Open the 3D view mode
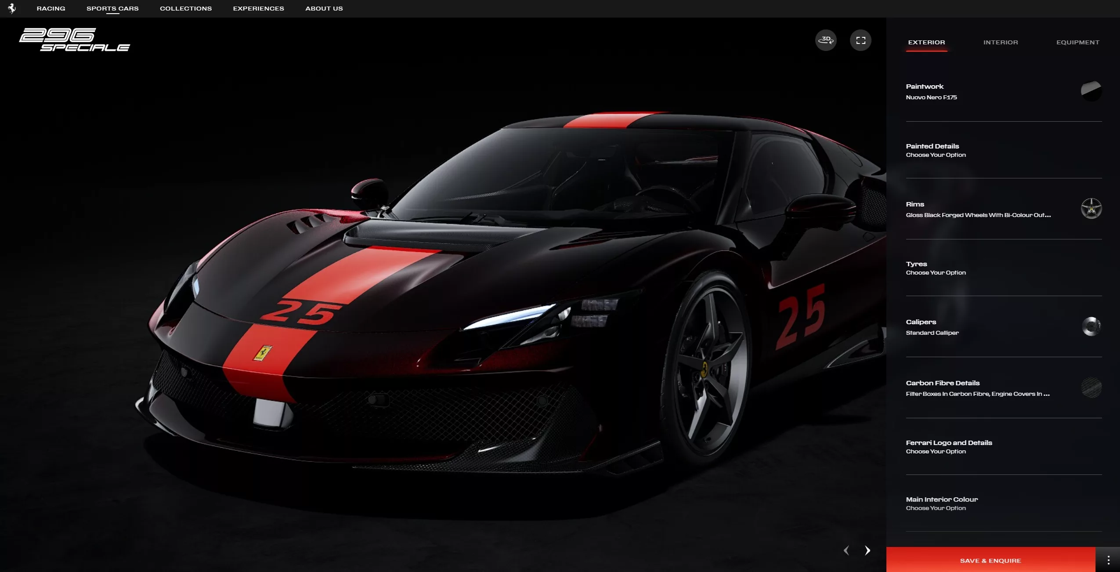The width and height of the screenshot is (1120, 572). [826, 40]
